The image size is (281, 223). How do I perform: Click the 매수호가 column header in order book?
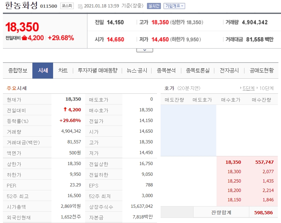tap(230, 100)
